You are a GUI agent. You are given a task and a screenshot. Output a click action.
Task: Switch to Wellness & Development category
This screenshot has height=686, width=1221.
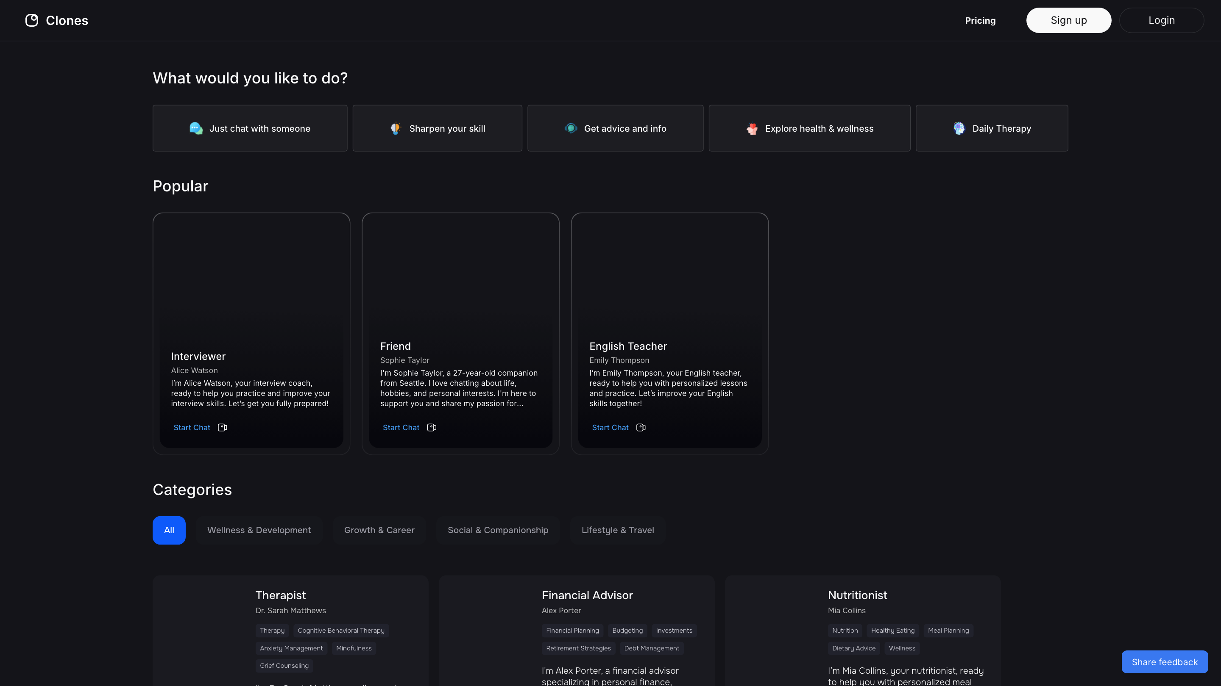click(259, 530)
